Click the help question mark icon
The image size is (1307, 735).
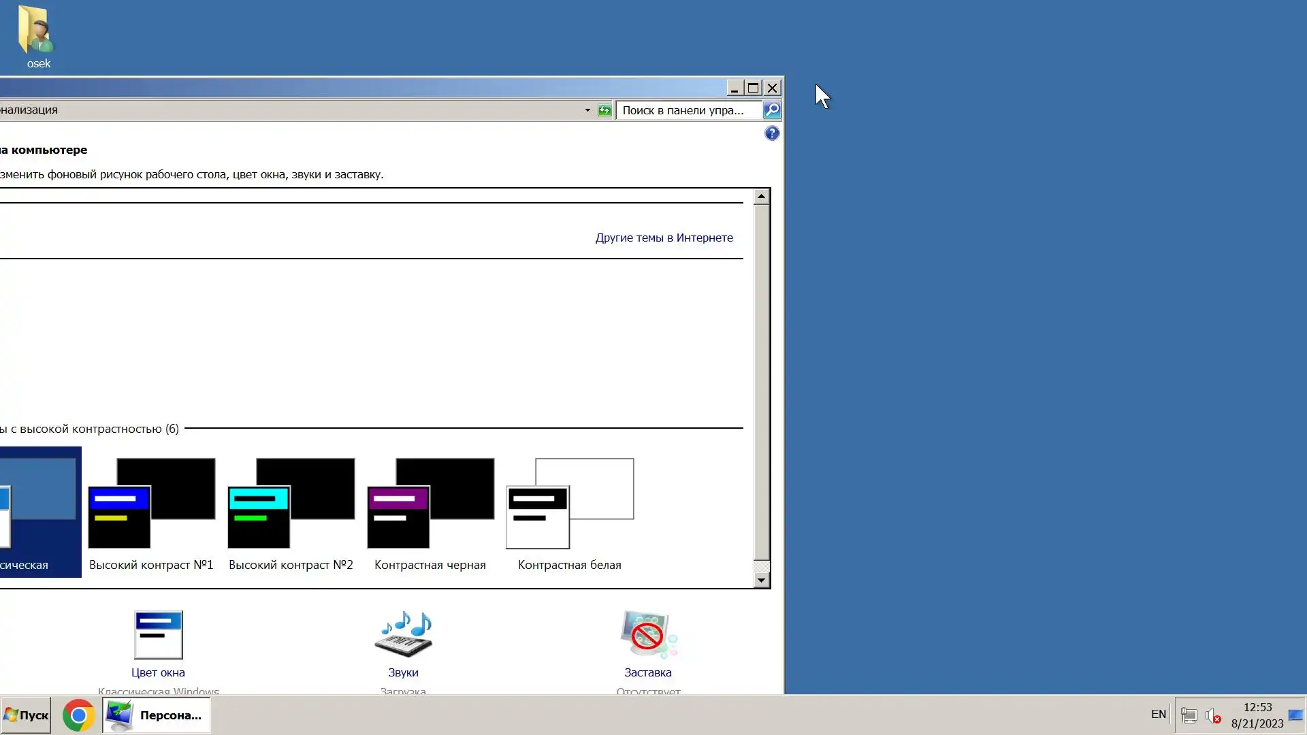(x=771, y=133)
